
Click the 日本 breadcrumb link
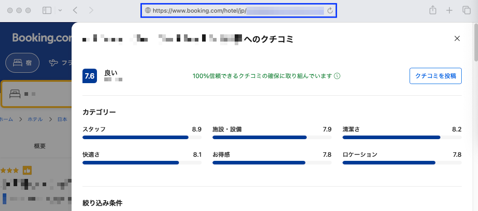tap(62, 119)
